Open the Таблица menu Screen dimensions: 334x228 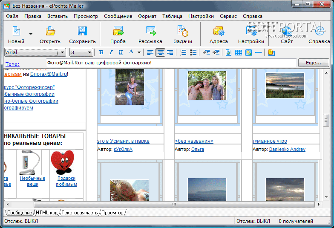[172, 16]
